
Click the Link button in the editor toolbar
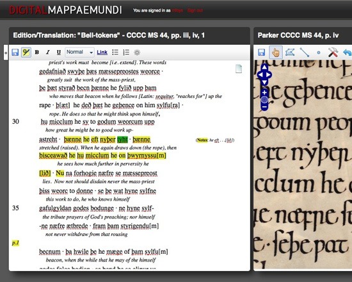pyautogui.click(x=102, y=53)
